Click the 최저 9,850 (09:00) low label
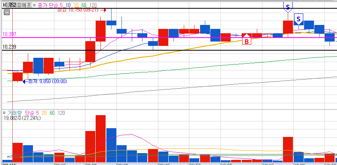This screenshot has width=337, height=165. (48, 82)
